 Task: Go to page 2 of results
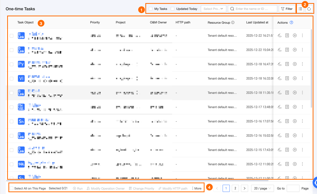point(235,188)
